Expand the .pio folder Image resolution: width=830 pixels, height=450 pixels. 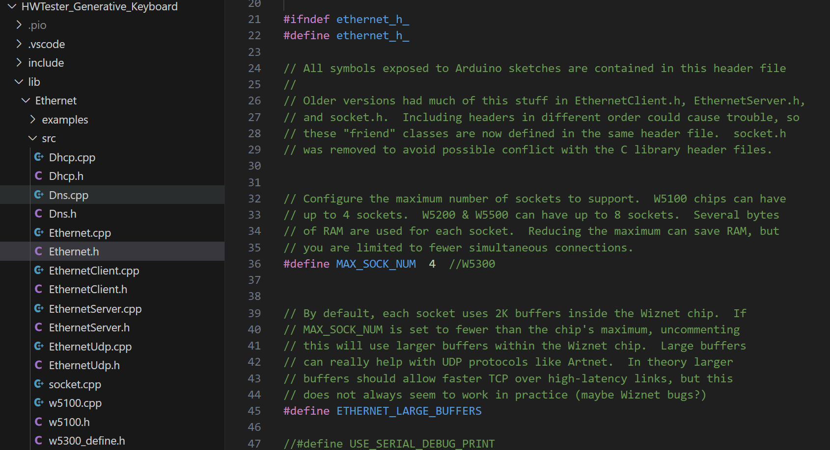(19, 25)
